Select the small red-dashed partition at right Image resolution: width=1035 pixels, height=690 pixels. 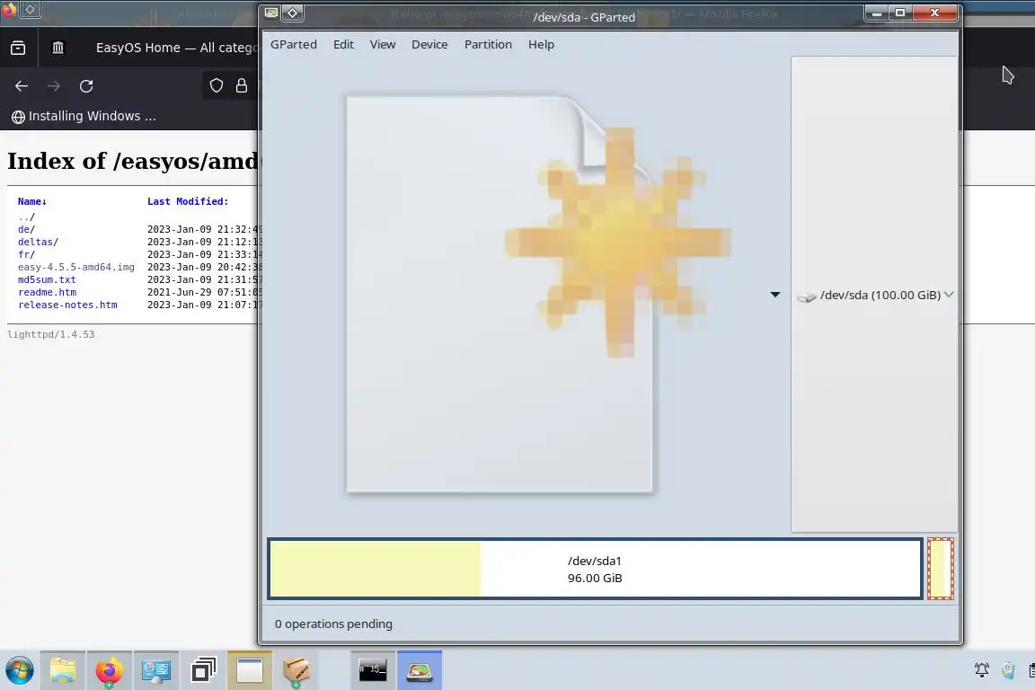pos(940,569)
